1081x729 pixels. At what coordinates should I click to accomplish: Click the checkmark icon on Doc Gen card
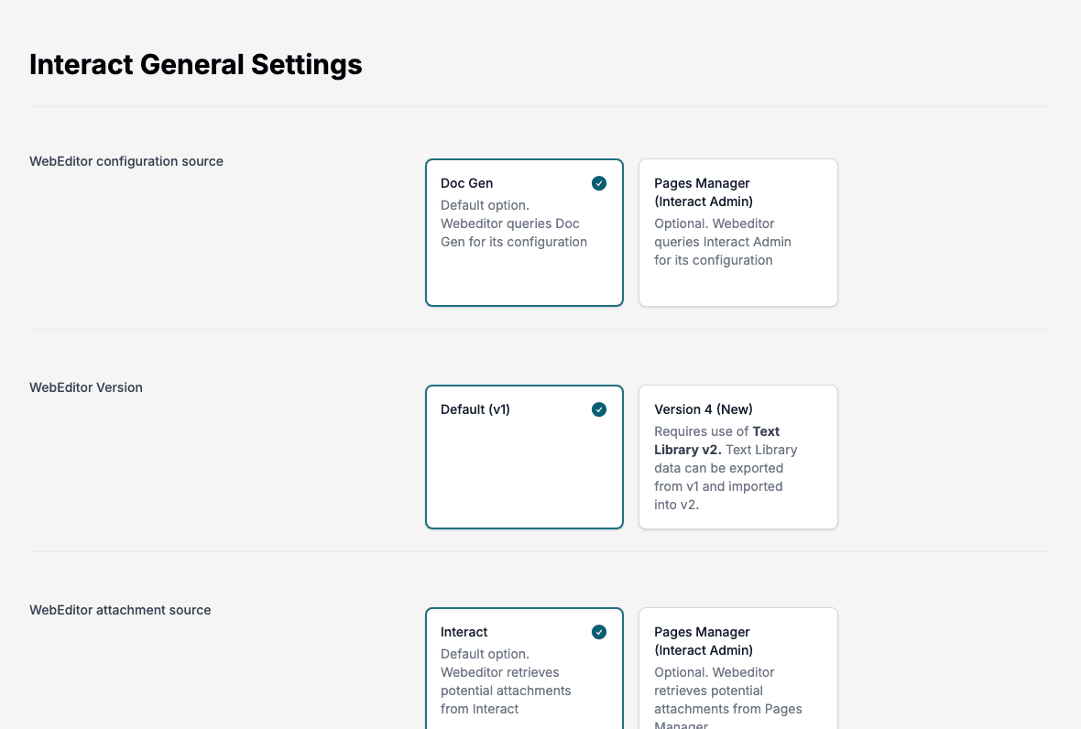tap(599, 183)
